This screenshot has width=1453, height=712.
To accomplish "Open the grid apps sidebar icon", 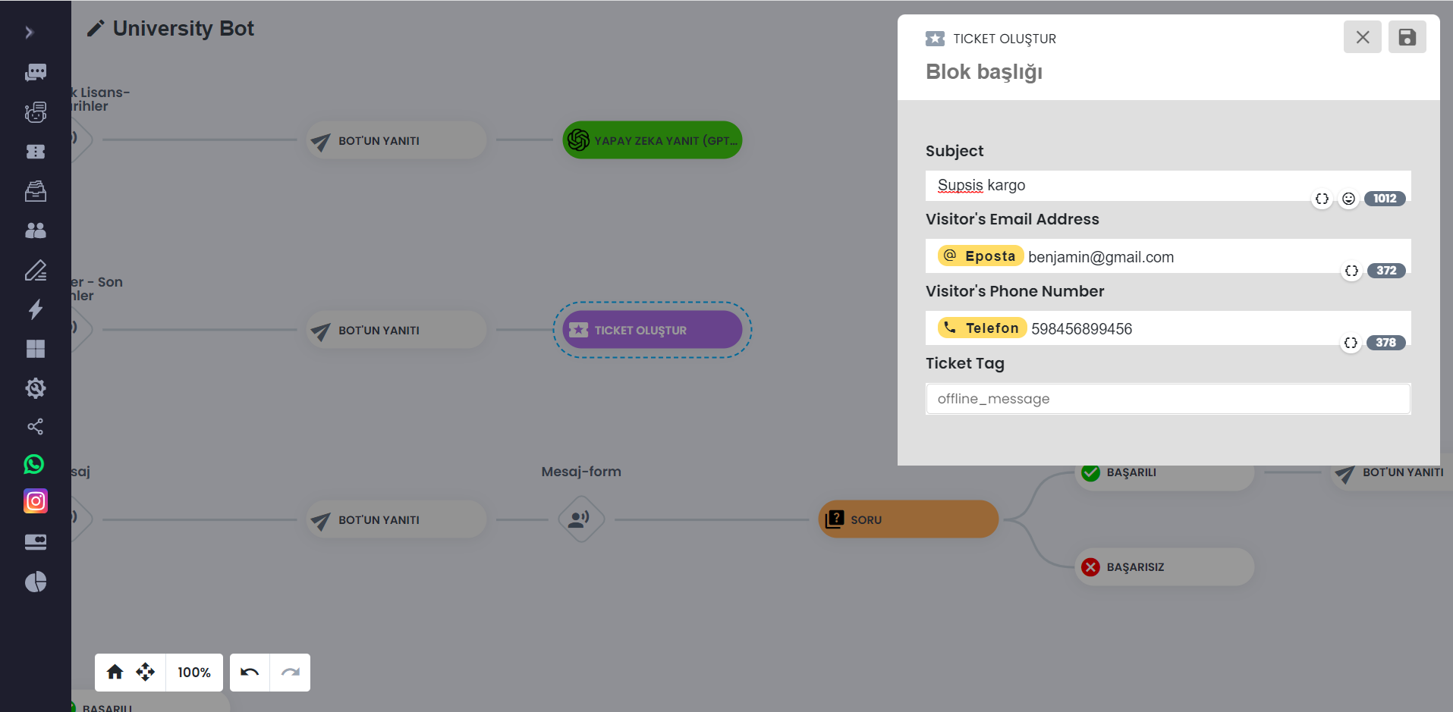I will pos(36,349).
